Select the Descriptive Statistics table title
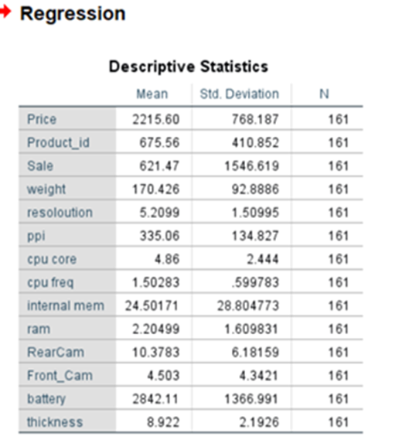 188,67
